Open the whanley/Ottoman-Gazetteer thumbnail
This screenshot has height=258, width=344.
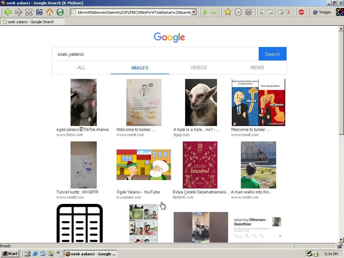click(x=258, y=227)
